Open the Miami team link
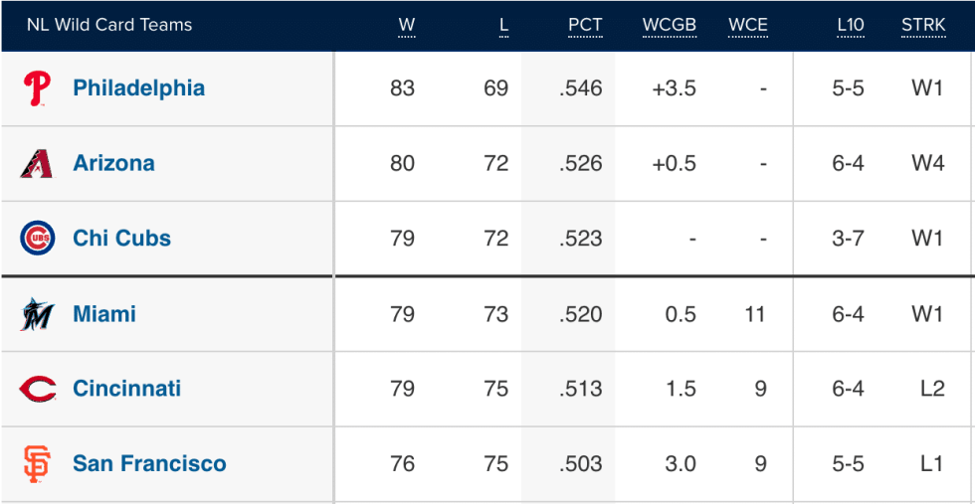The width and height of the screenshot is (975, 504). tap(104, 313)
